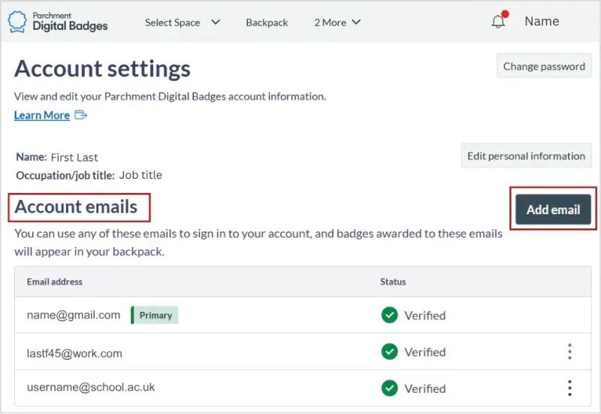
Task: Open the notifications bell
Action: 499,21
